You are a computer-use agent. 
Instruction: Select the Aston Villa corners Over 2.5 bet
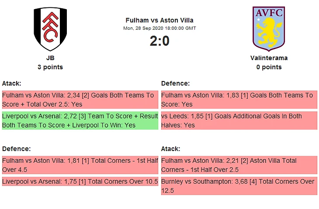[x=239, y=165]
